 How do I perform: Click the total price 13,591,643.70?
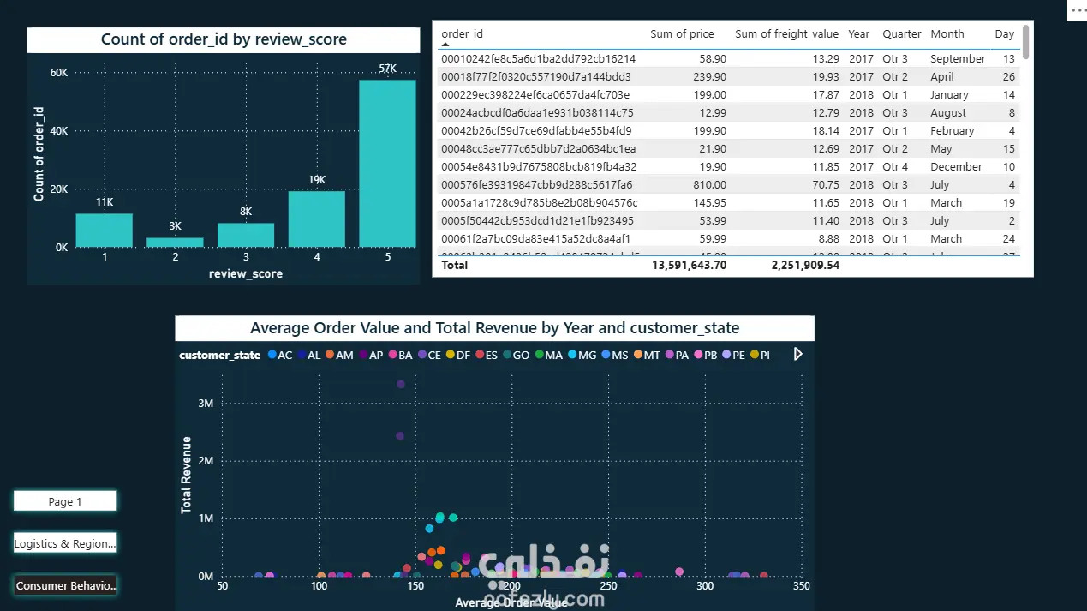point(690,266)
